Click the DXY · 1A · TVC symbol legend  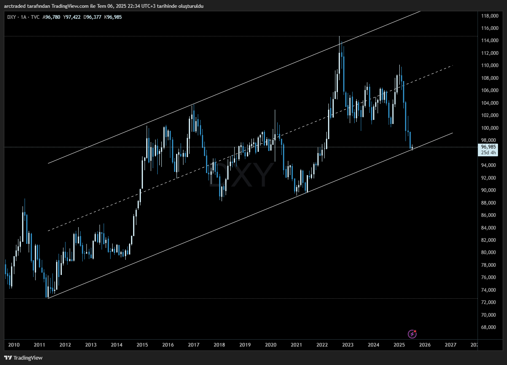23,17
